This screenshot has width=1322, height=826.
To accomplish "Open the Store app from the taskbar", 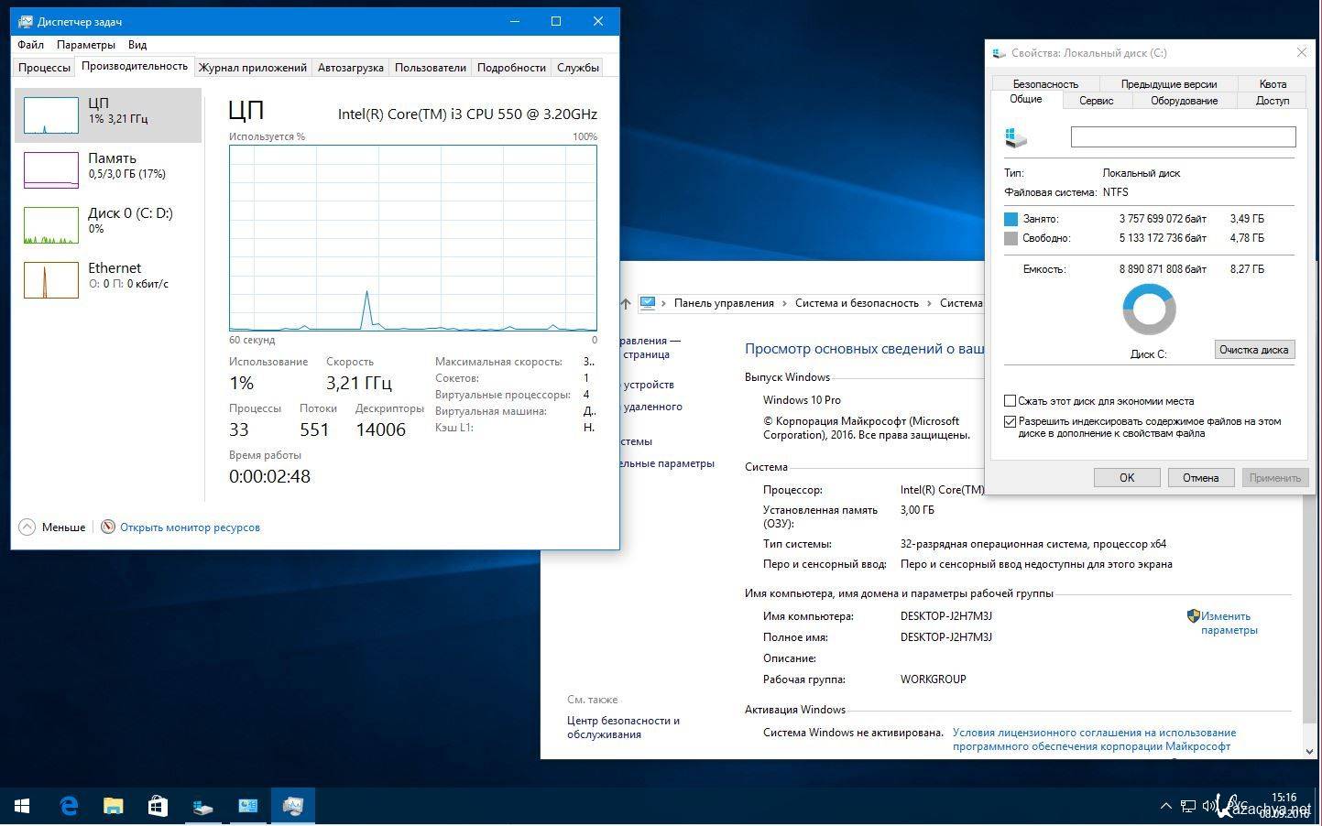I will click(x=158, y=806).
